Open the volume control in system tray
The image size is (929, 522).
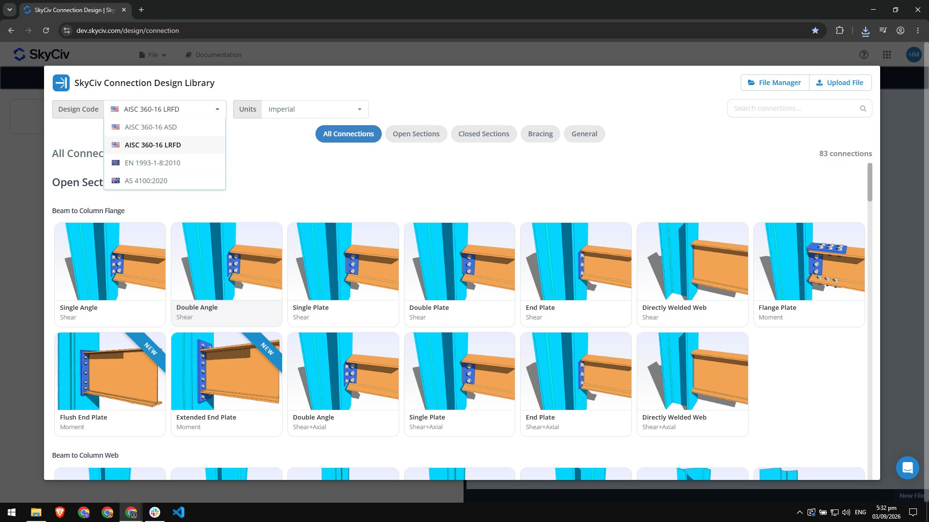click(x=846, y=512)
